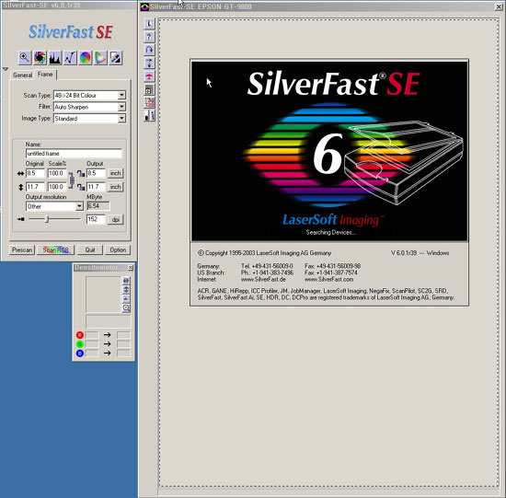Switch to the Frame tab
This screenshot has width=506, height=498.
[45, 75]
